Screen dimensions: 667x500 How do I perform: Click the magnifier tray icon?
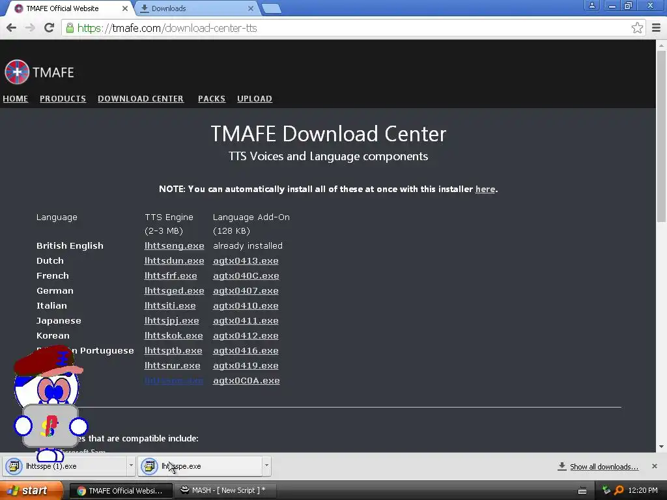click(x=619, y=490)
